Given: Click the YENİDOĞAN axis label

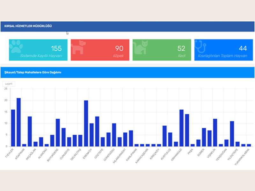Looking at the screenshot, I should click(x=221, y=155).
